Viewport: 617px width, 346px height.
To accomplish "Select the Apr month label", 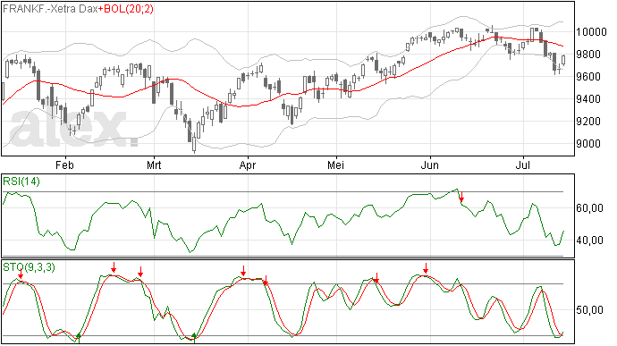I will click(x=248, y=165).
